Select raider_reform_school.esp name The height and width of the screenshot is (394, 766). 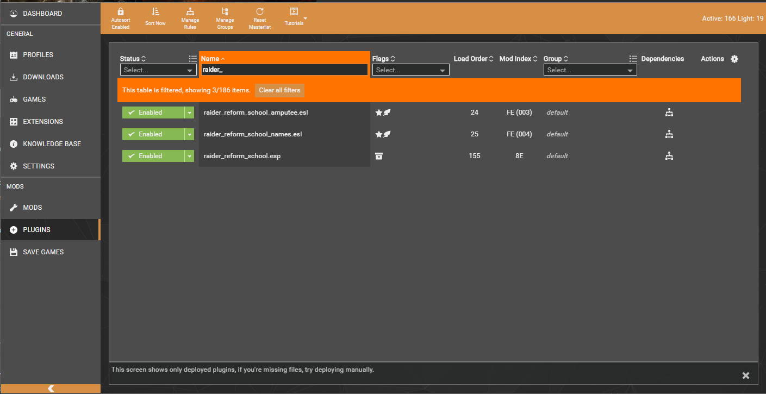(242, 156)
